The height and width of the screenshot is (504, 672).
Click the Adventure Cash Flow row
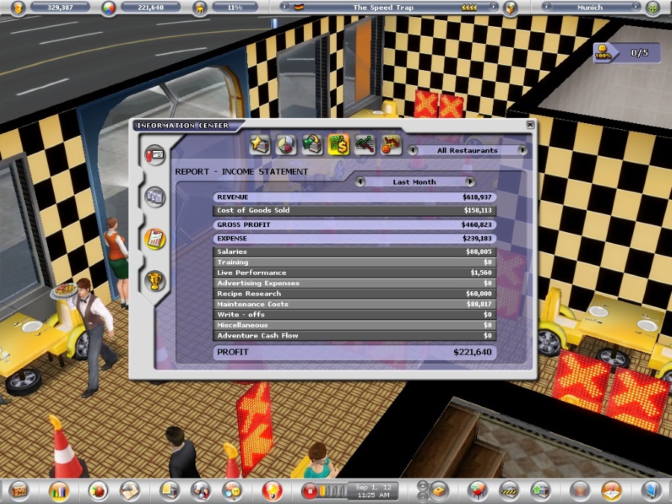(355, 335)
